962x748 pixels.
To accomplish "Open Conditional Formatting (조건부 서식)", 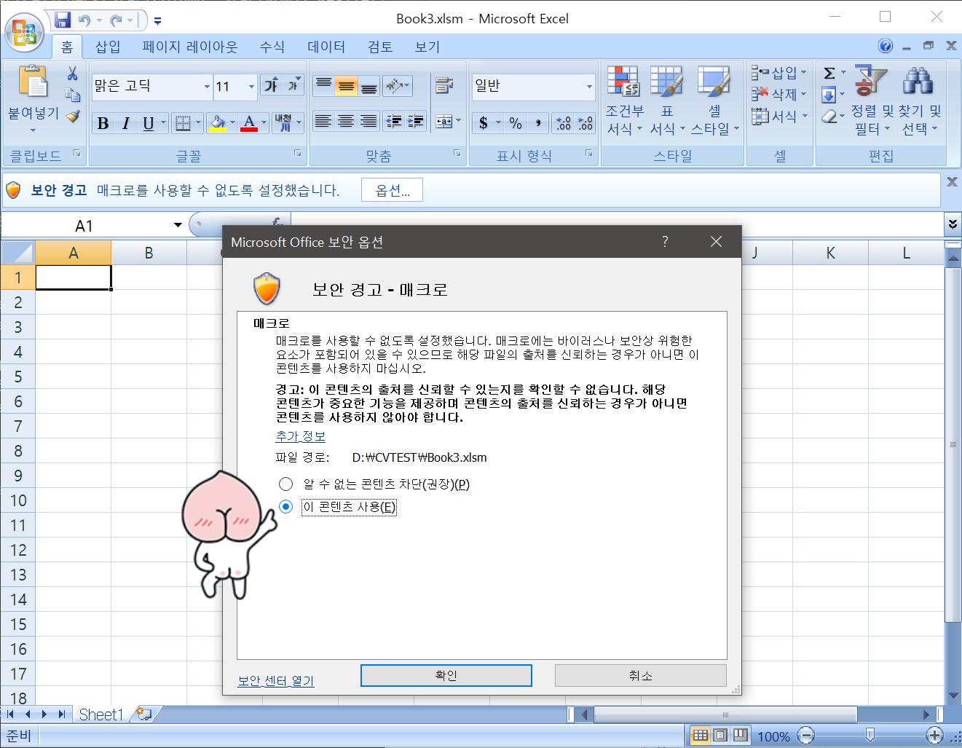I will click(623, 101).
